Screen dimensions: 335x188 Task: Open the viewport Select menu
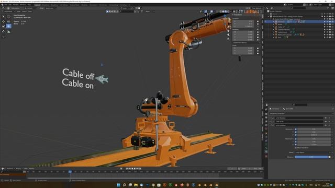(24, 11)
